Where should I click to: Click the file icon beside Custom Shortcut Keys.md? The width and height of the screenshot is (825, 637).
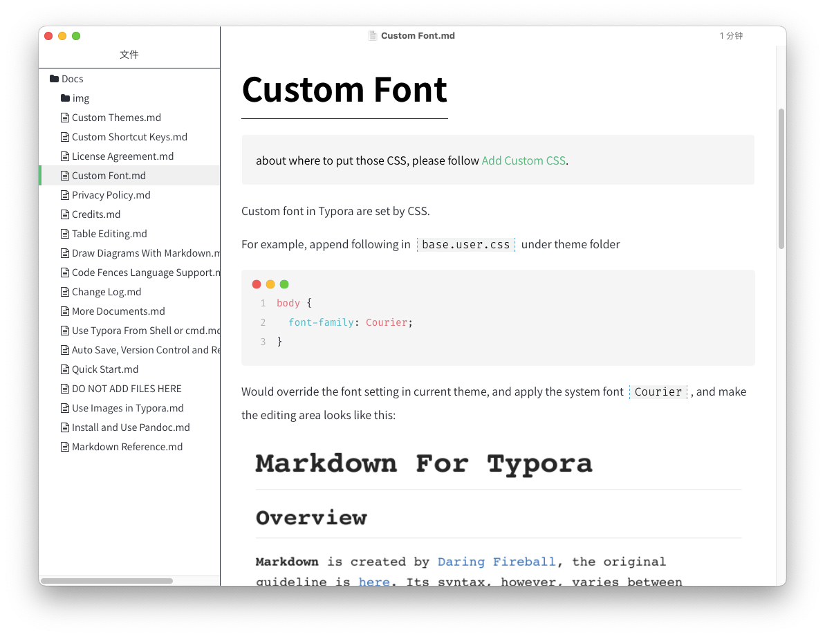pyautogui.click(x=65, y=137)
